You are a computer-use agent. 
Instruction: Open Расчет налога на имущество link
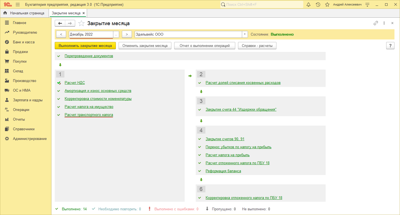[x=89, y=107]
